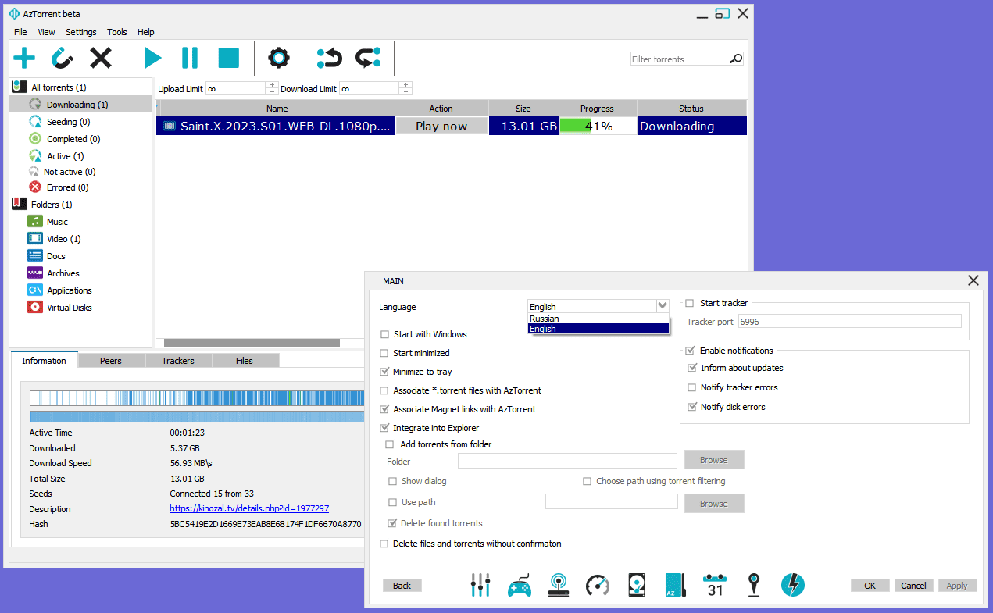Image resolution: width=993 pixels, height=613 pixels.
Task: Enable Add torrents from folder
Action: 390,444
